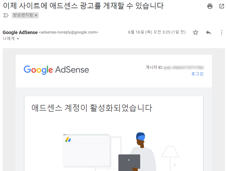Screen dimensions: 226x171
Task: Click the 애드센스 계정이 활성화되었습니다 heading
Action: tap(92, 108)
